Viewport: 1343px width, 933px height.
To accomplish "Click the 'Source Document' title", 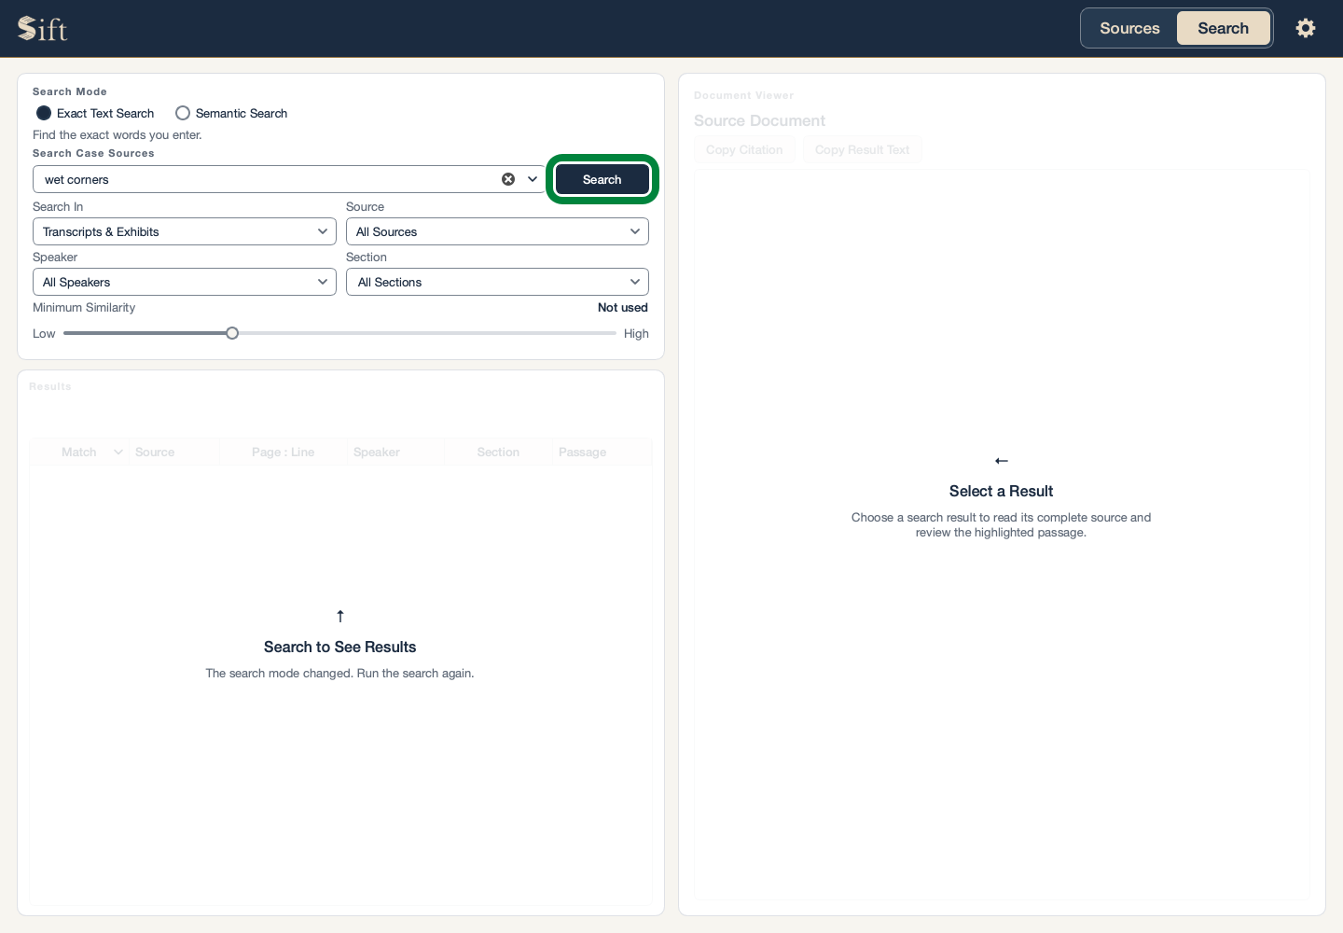I will (759, 120).
